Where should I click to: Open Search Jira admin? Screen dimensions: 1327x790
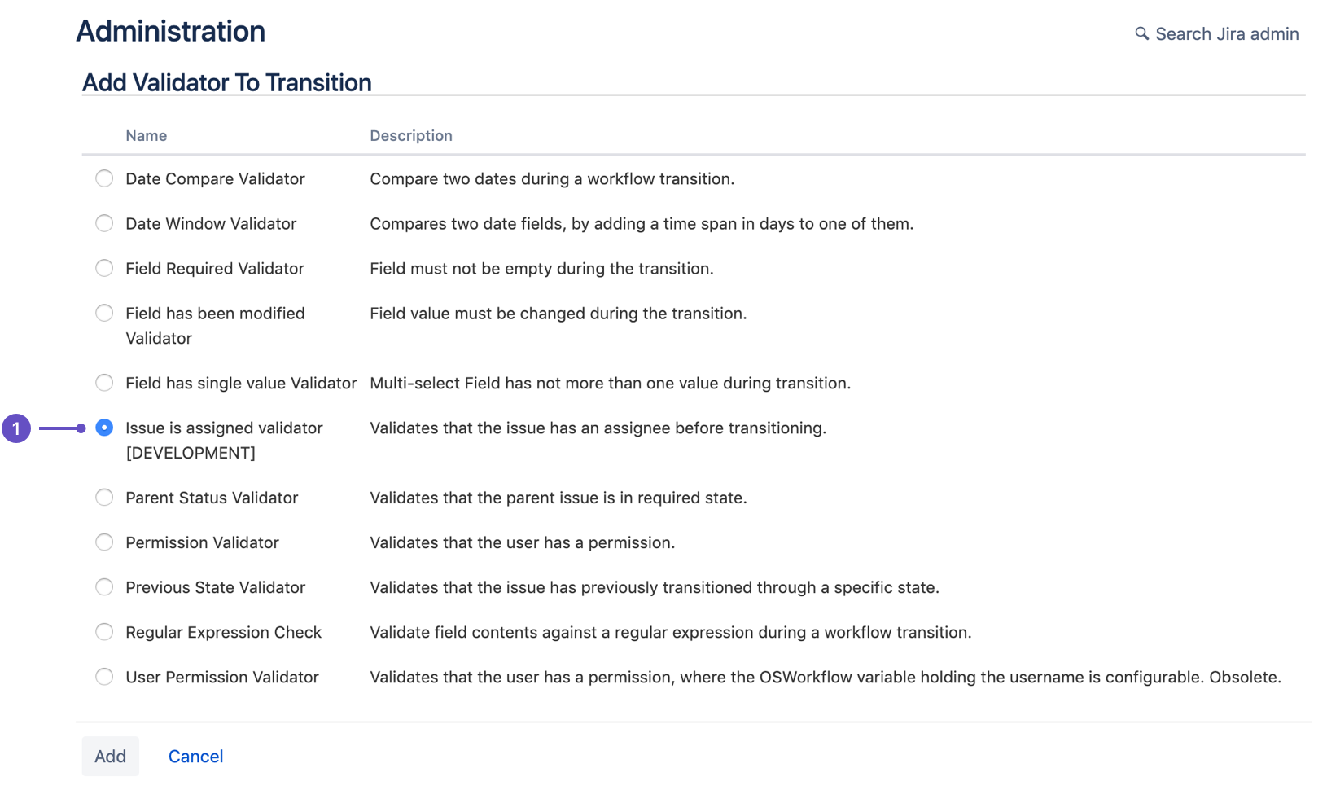click(1225, 33)
